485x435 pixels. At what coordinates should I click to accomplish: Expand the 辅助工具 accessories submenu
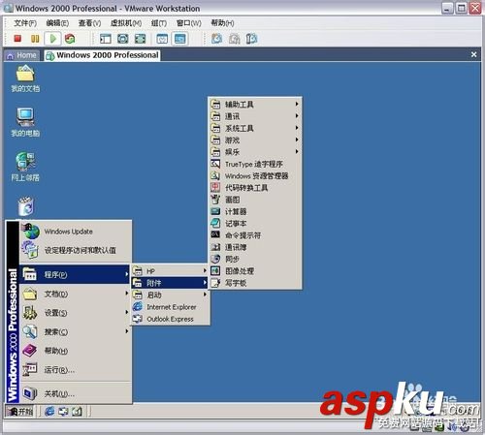click(x=255, y=104)
